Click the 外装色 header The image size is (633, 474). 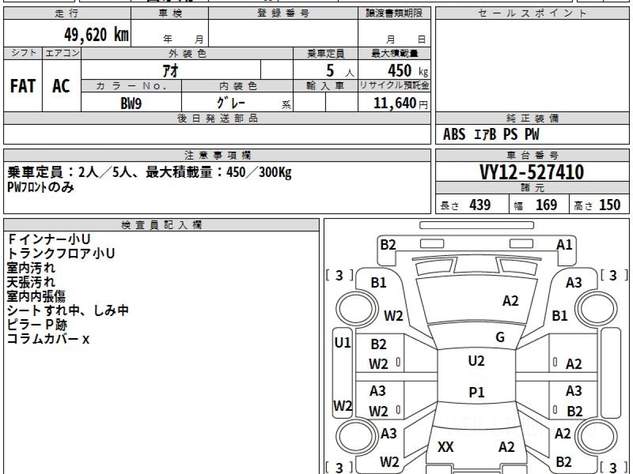[x=187, y=53]
